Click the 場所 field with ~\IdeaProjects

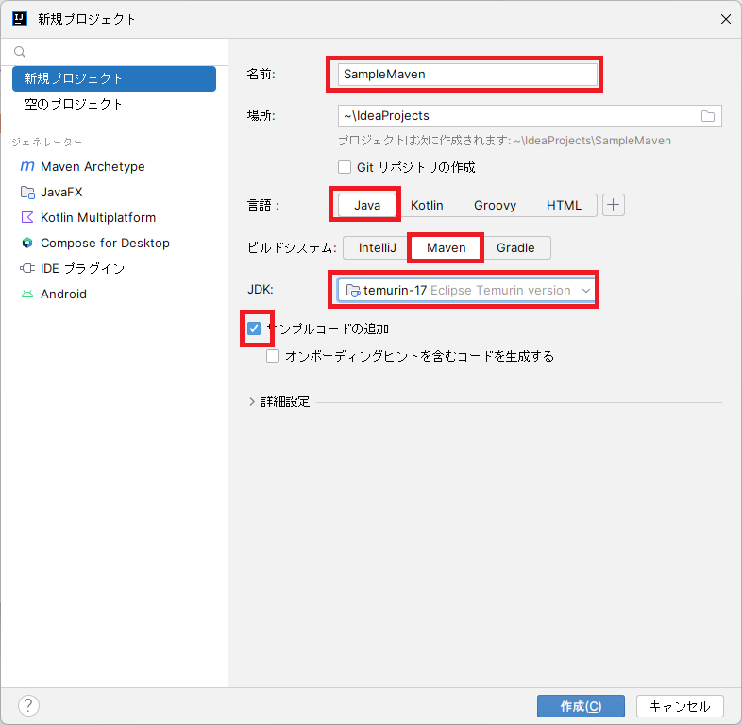pyautogui.click(x=530, y=116)
